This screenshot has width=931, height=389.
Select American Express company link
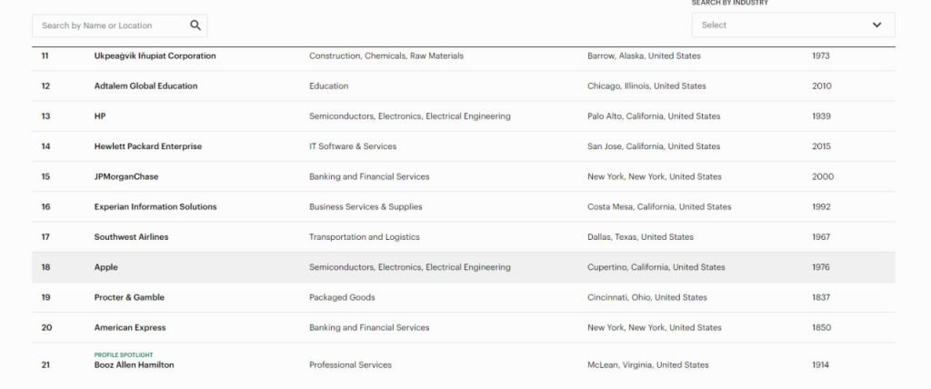pyautogui.click(x=130, y=327)
